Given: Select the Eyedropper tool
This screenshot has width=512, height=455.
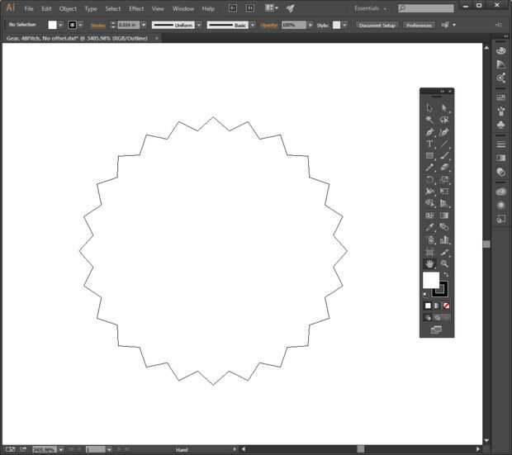Looking at the screenshot, I should (x=429, y=227).
